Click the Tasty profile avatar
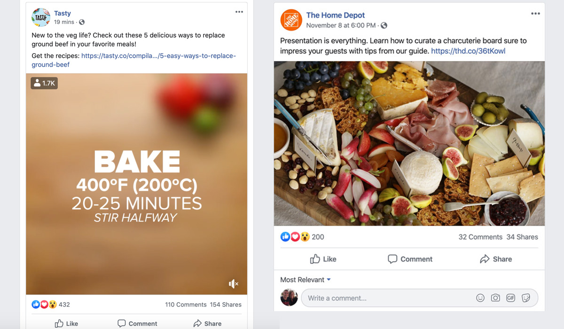The image size is (564, 329). (x=41, y=17)
